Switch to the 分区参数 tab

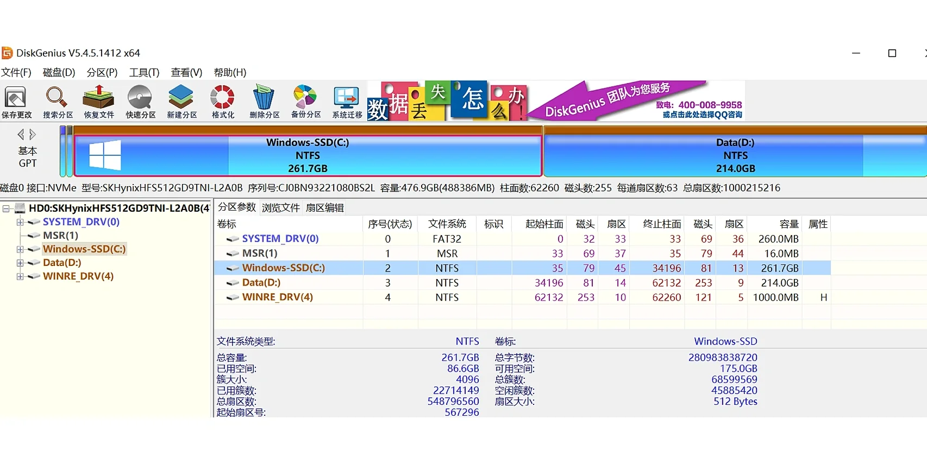coord(237,207)
